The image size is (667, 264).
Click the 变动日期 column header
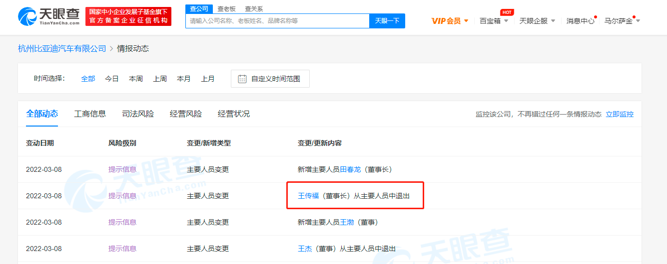coord(40,143)
